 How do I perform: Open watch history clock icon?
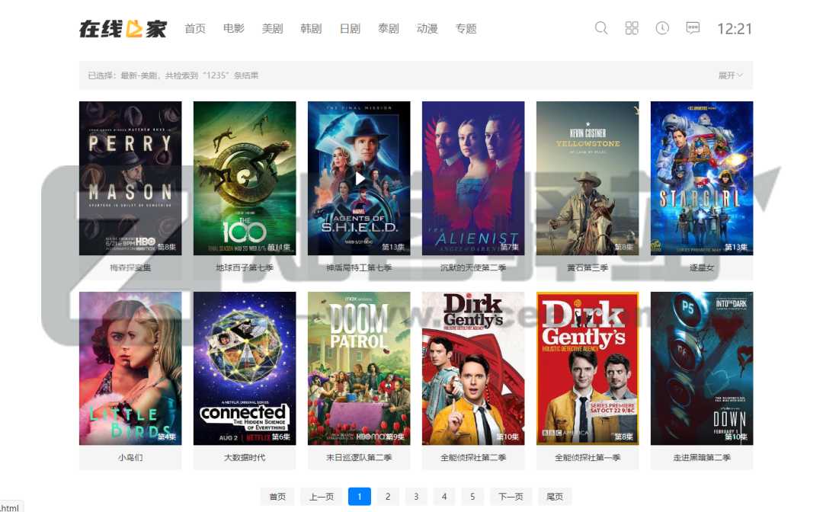click(x=662, y=28)
